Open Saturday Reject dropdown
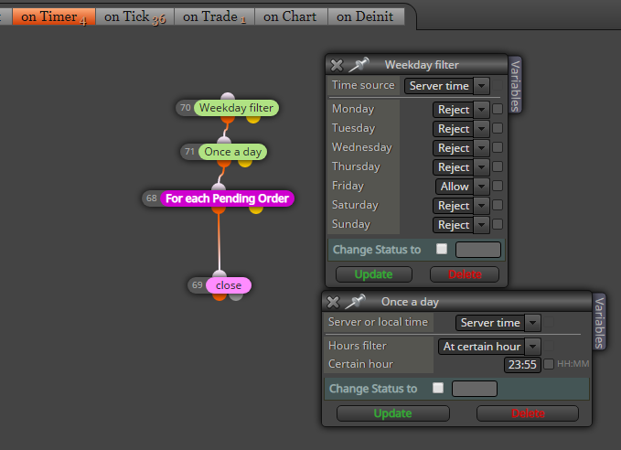The height and width of the screenshot is (450, 621). (461, 206)
